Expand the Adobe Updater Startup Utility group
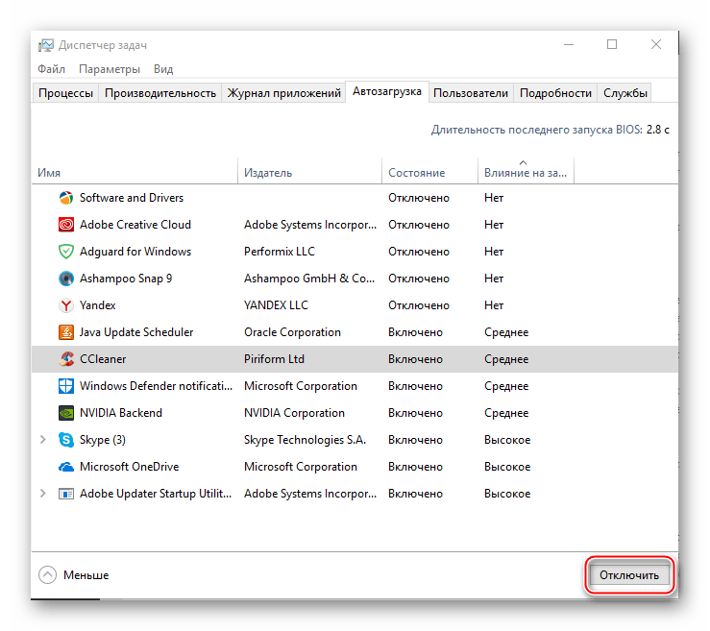The height and width of the screenshot is (631, 710). tap(43, 494)
